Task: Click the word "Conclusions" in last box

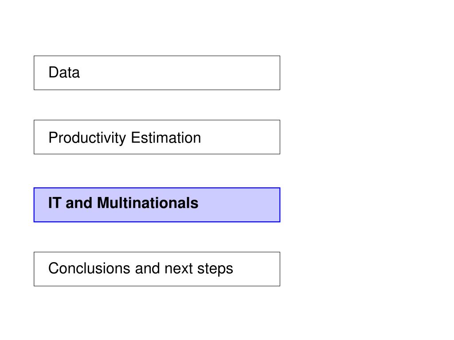Action: click(89, 268)
